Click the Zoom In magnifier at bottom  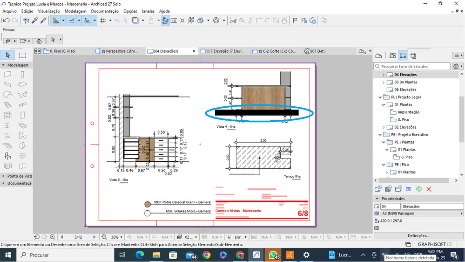coord(53,237)
